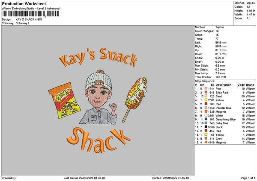
Task: Click the Pink color swatch in row 1
Action: (x=206, y=88)
